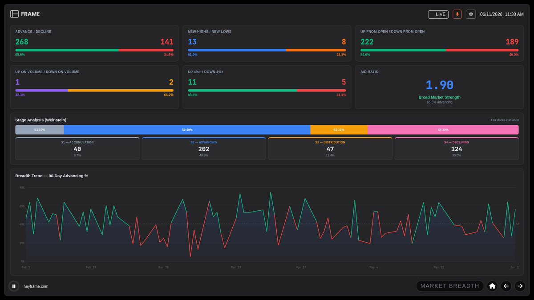Click the MARKET BREADTH label button
This screenshot has width=534, height=300.
coord(450,286)
